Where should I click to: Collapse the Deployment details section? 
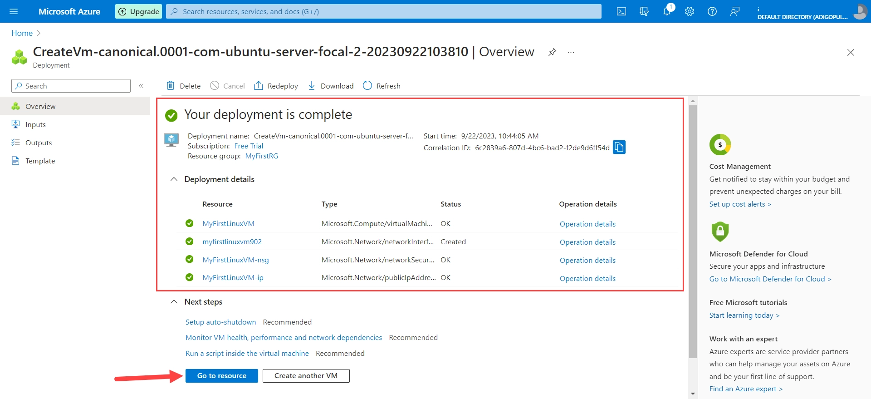174,179
